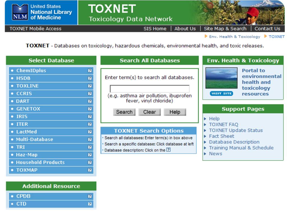
Task: Open ChemIDplus description question-mark icon
Action: [x=90, y=71]
